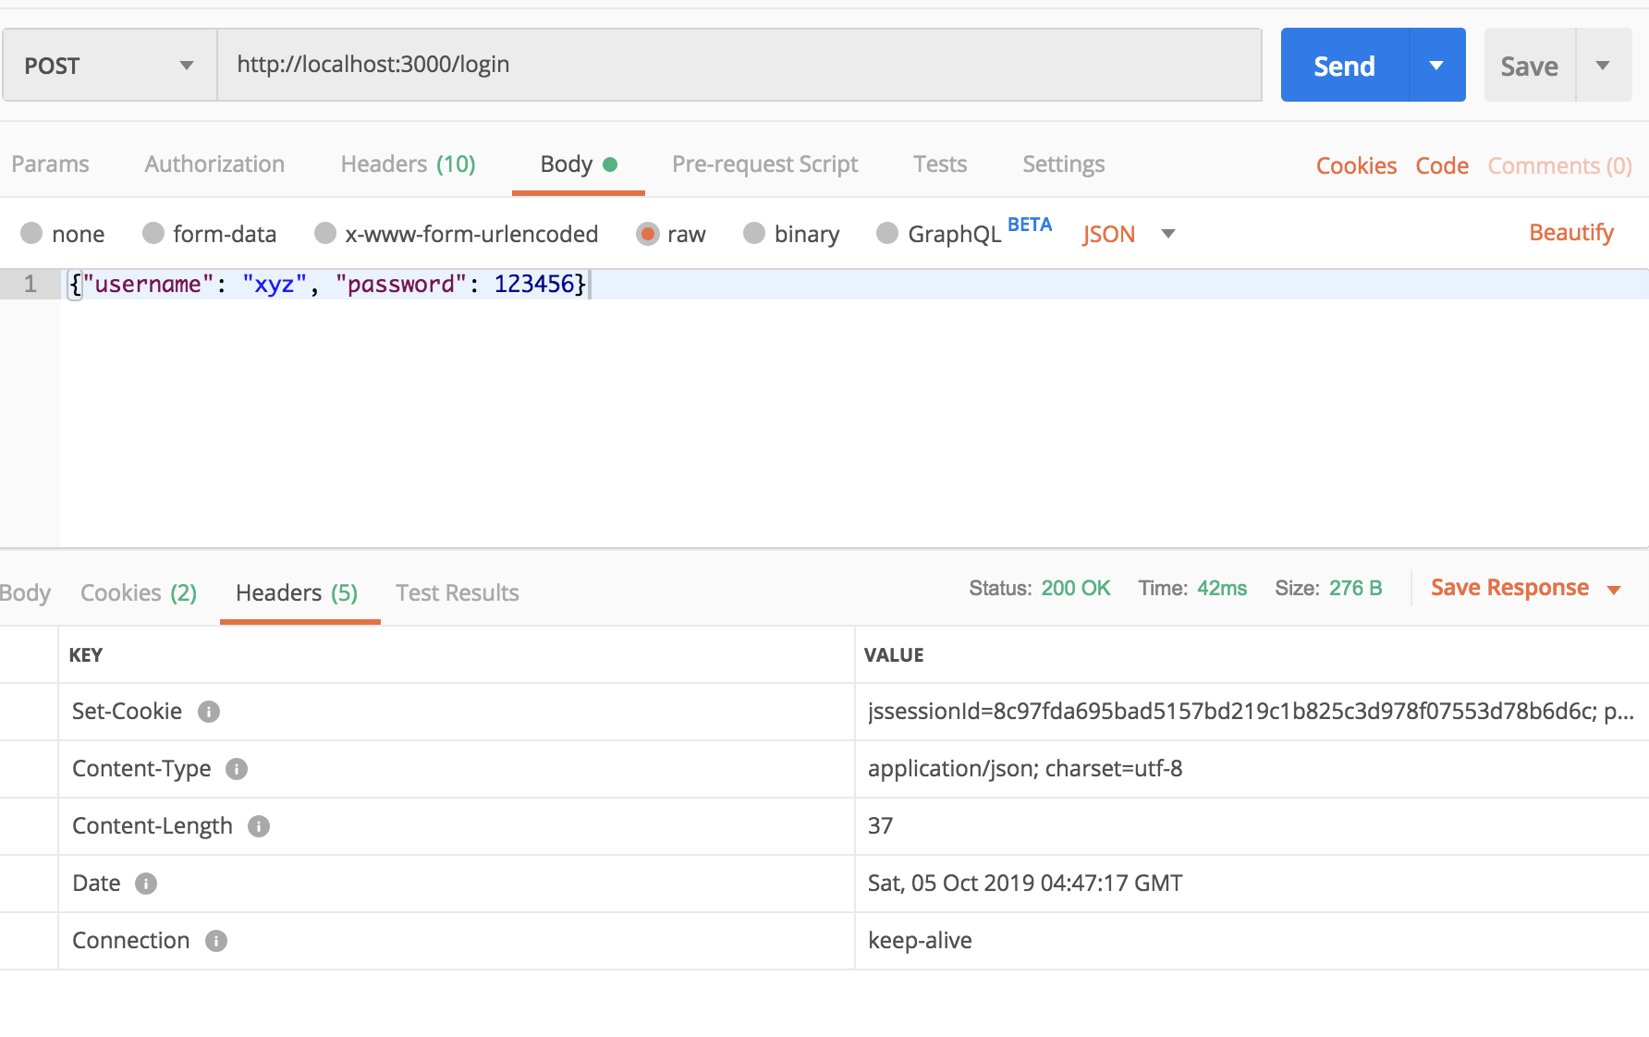The image size is (1649, 1037).
Task: Click info icon next to Date header
Action: tap(146, 884)
